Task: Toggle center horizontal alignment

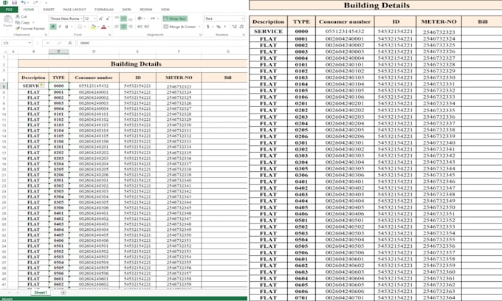Action: click(123, 27)
